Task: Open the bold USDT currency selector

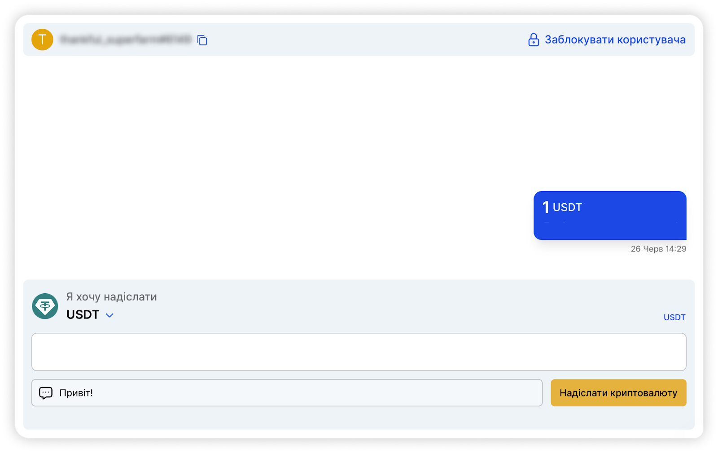Action: point(83,315)
